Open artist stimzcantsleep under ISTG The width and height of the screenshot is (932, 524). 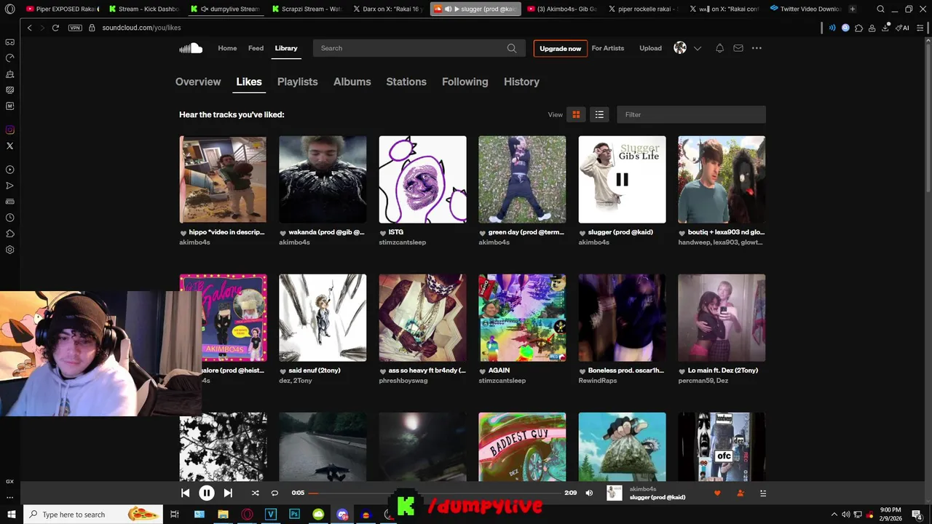click(402, 242)
